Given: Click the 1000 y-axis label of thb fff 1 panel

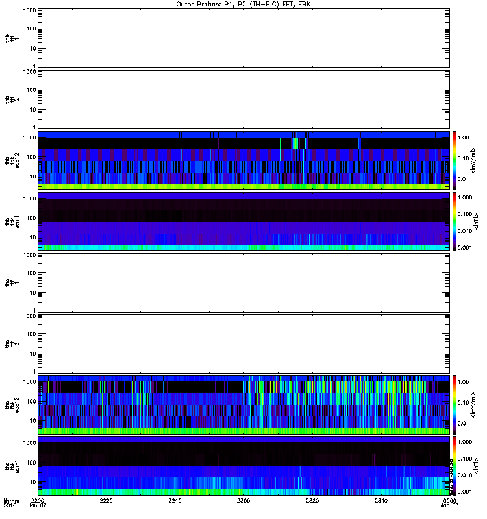Looking at the screenshot, I should 29,10.
